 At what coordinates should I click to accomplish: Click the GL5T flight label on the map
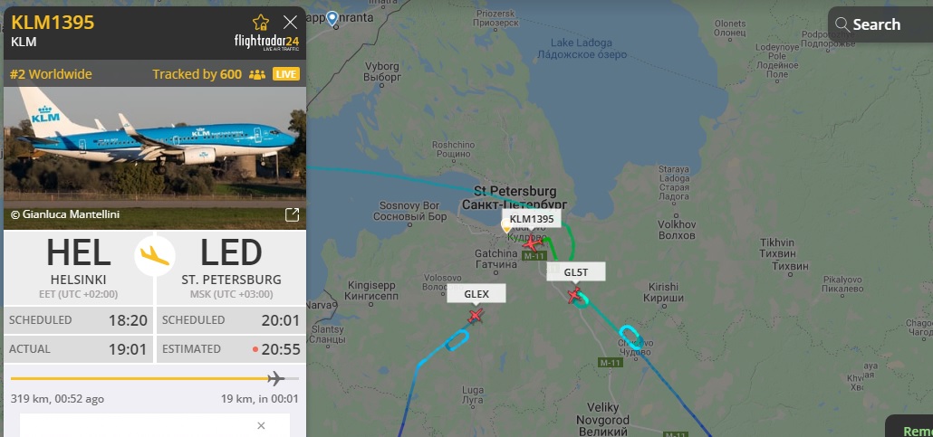[576, 272]
